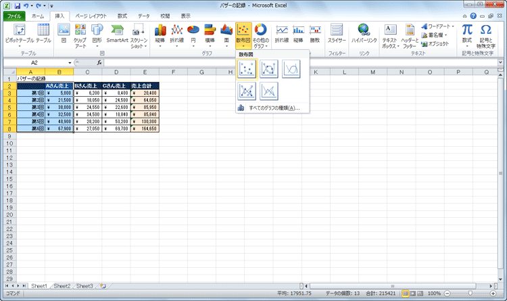The image size is (507, 301).
Task: Switch to the ページ レイアウト ribbon tab
Action: 90,16
